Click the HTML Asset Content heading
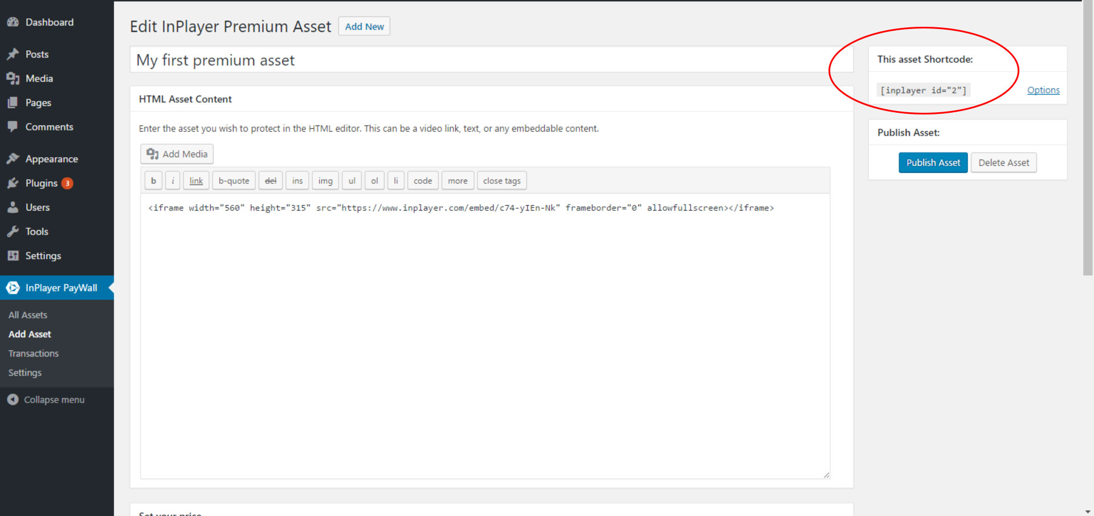The image size is (1094, 516). pyautogui.click(x=185, y=99)
